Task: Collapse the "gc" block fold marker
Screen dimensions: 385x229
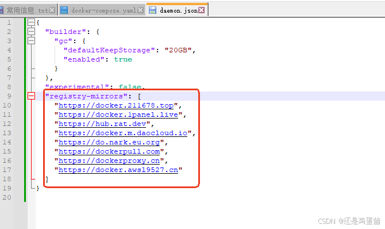Action: coord(31,41)
